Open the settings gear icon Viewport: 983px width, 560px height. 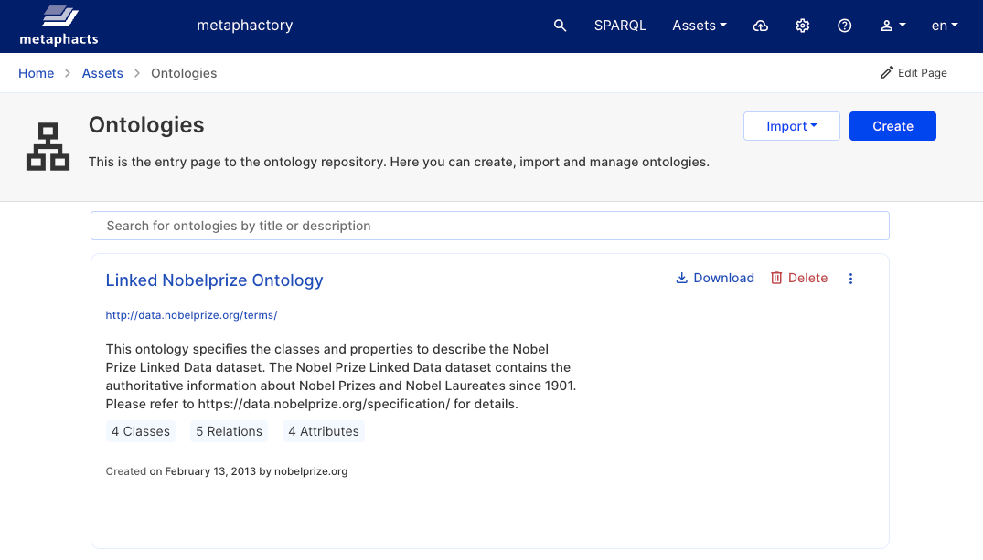[802, 26]
